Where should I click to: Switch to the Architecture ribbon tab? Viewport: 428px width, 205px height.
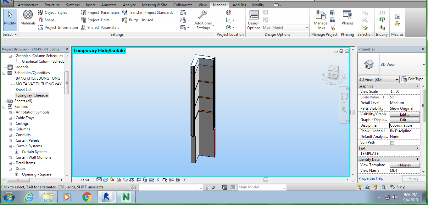pos(28,5)
